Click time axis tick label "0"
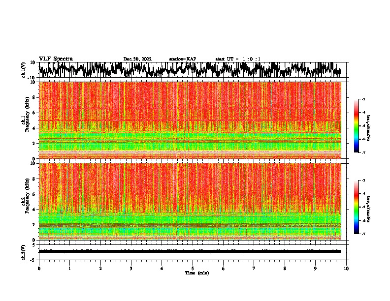Viewport: 390px width, 301px height. click(x=39, y=268)
